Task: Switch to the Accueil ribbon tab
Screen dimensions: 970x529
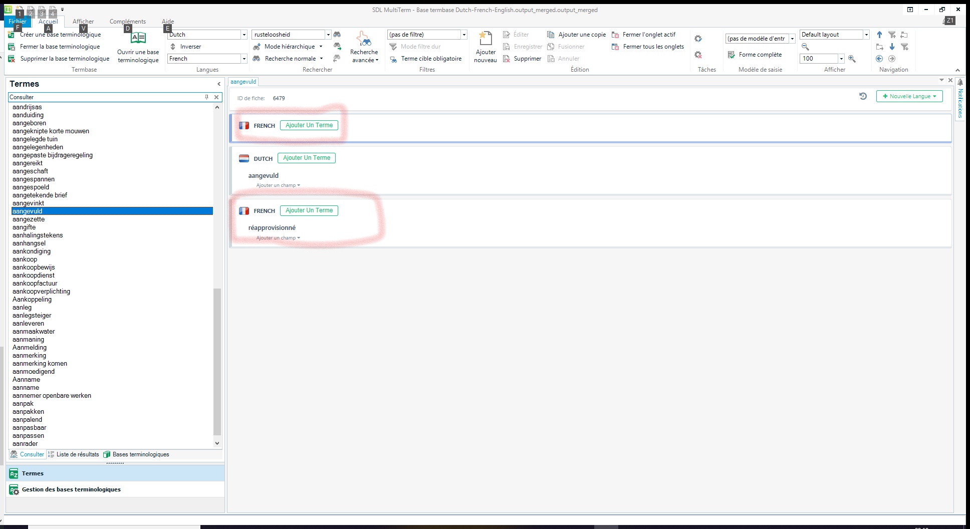Action: [48, 21]
